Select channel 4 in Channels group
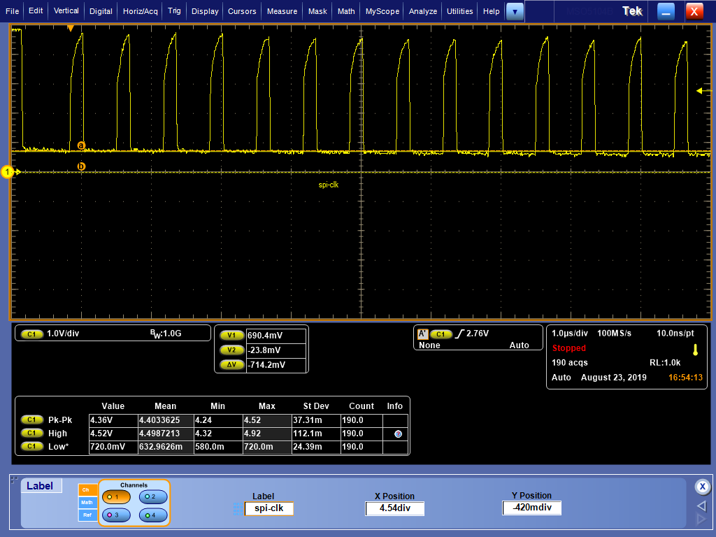 (x=152, y=515)
